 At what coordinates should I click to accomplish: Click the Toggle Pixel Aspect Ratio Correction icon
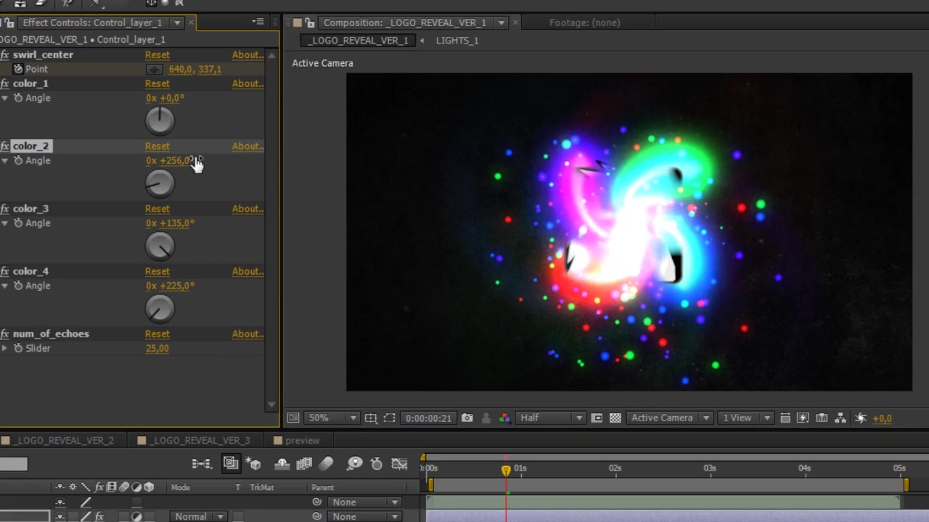pyautogui.click(x=785, y=418)
